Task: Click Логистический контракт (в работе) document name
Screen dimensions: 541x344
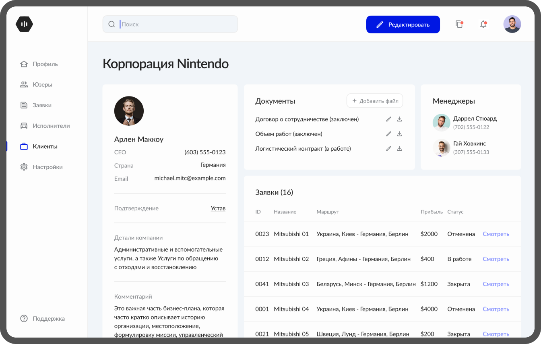Action: (303, 149)
